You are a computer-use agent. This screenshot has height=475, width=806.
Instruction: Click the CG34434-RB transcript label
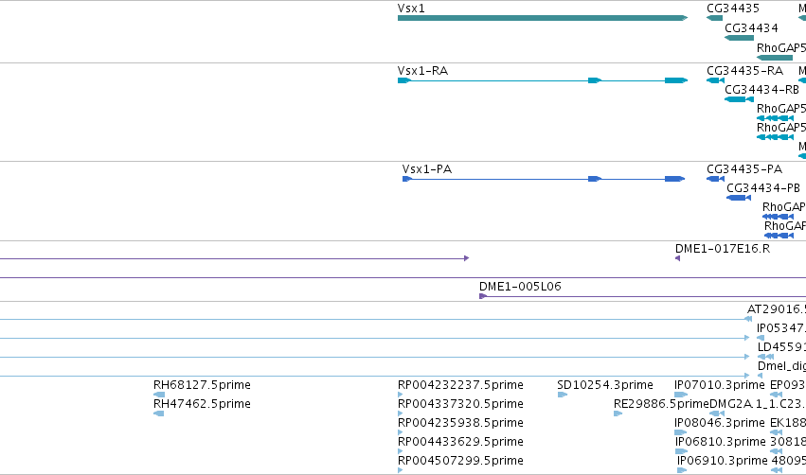tap(761, 90)
